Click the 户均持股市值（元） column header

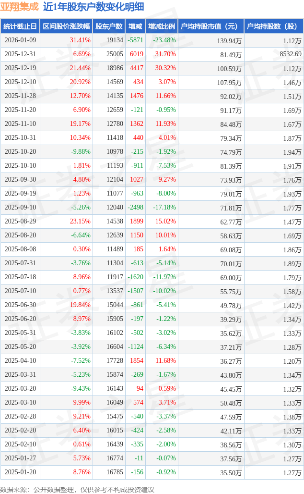pos(210,26)
